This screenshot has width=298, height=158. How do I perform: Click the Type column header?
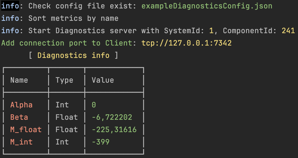point(64,80)
